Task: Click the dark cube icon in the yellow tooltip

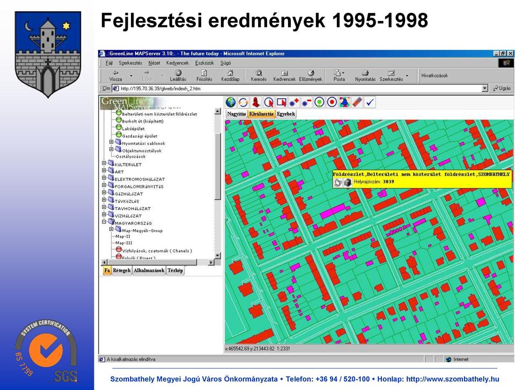Action: 348,182
